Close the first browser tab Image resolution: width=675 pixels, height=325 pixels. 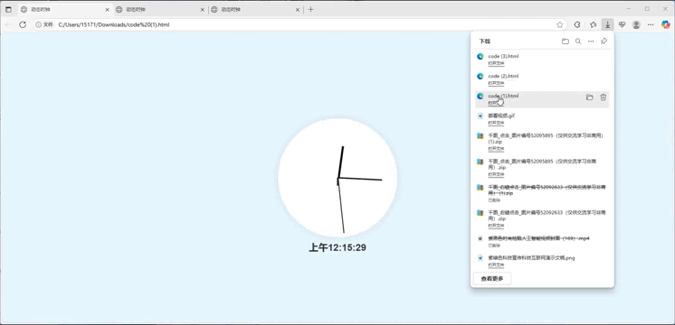pyautogui.click(x=107, y=9)
